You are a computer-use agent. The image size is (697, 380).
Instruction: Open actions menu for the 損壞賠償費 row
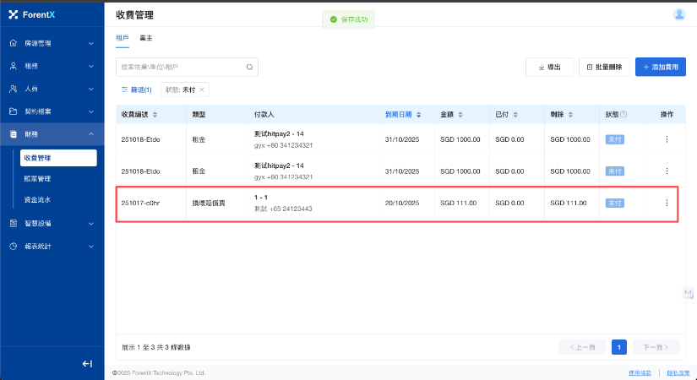click(667, 203)
